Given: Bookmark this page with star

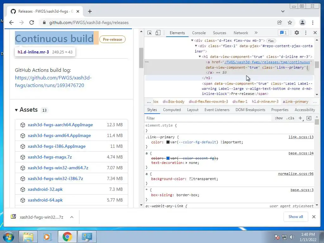Looking at the screenshot, I should click(x=290, y=22).
